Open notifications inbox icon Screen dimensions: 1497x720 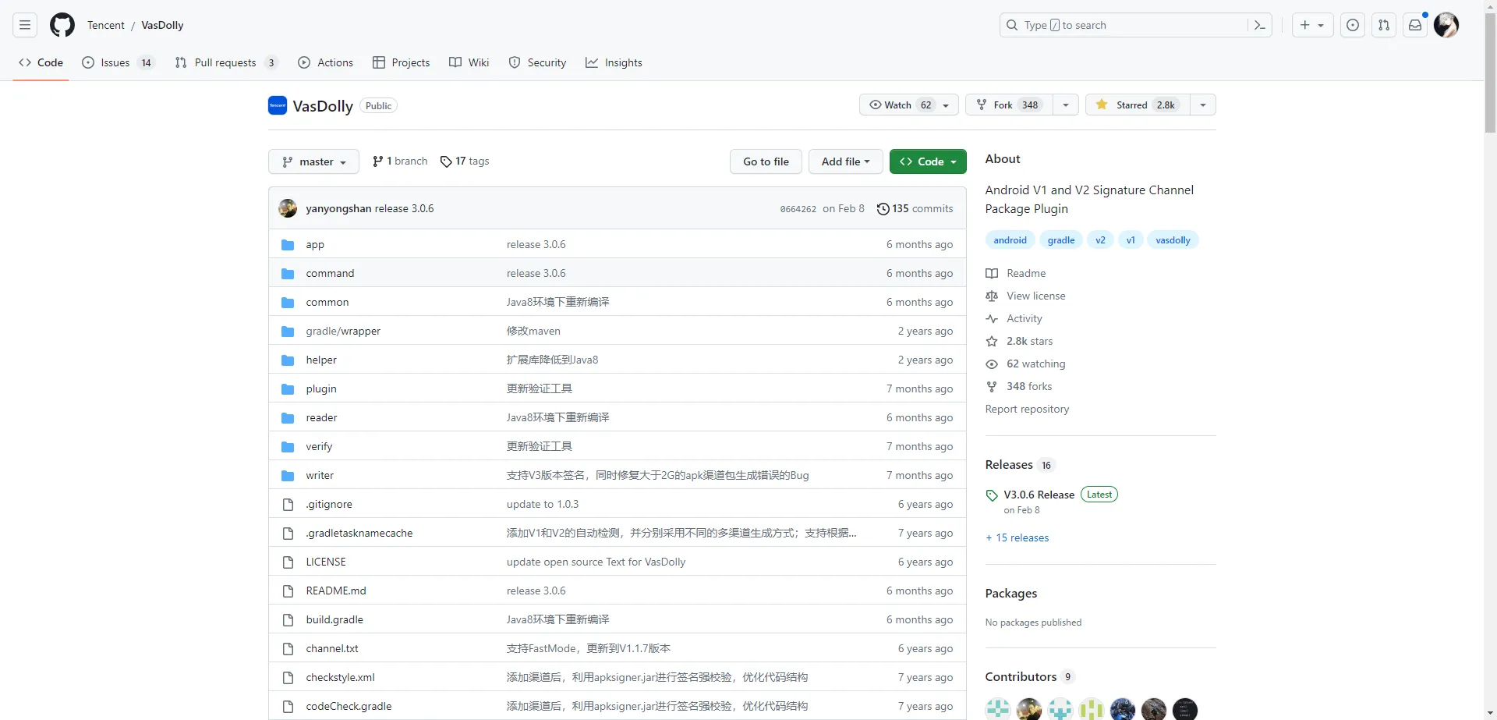pyautogui.click(x=1415, y=25)
